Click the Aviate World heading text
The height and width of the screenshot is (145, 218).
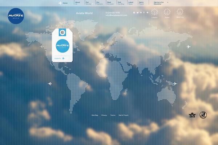[x=84, y=13]
